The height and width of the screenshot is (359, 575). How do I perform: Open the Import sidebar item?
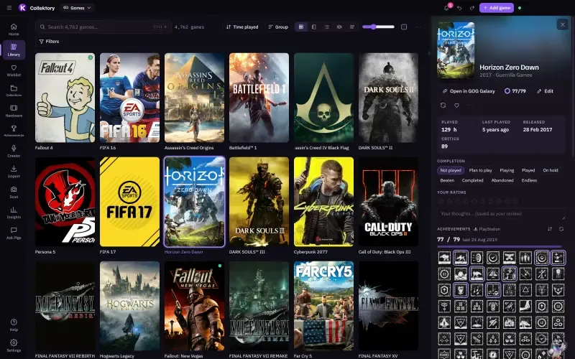[14, 172]
